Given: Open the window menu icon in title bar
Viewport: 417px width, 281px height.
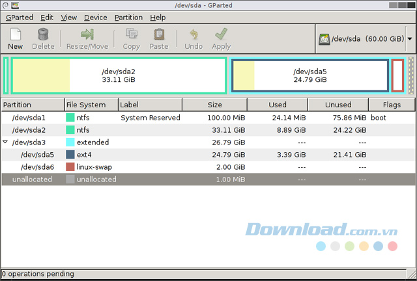Looking at the screenshot, I should (5, 5).
